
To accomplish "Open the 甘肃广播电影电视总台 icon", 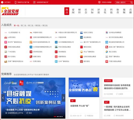I will 6,61.
